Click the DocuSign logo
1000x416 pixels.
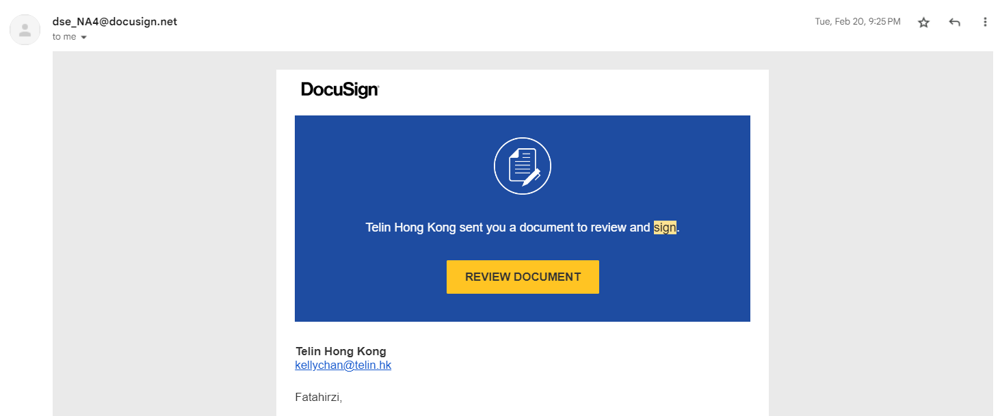tap(340, 90)
